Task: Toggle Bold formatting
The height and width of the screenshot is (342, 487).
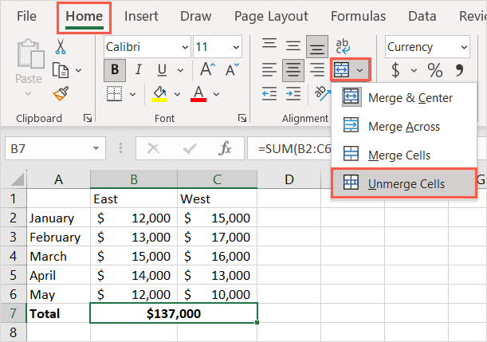Action: tap(116, 70)
